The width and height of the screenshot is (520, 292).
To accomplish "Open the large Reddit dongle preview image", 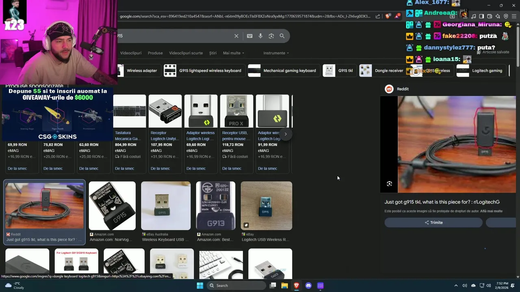I will pos(457,144).
